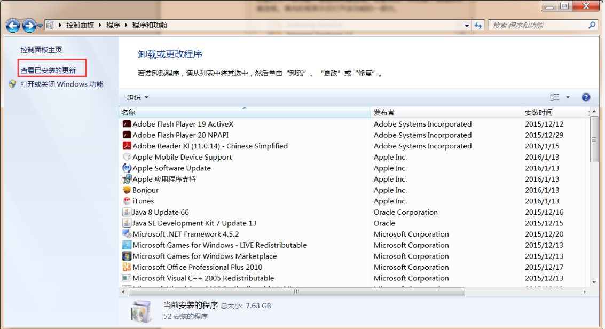This screenshot has width=605, height=329.
Task: Sort by 名称 column header
Action: tap(245, 112)
